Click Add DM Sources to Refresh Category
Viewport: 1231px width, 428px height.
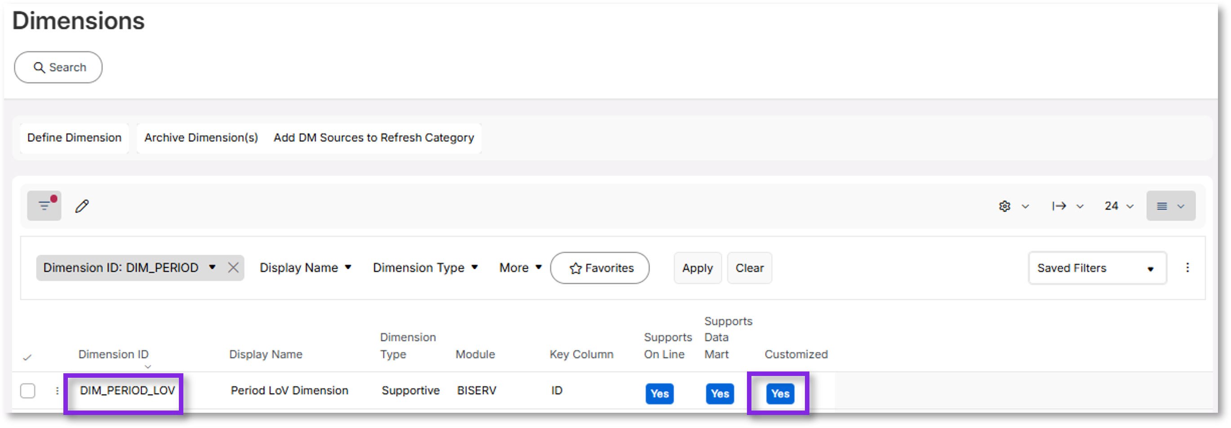pyautogui.click(x=373, y=137)
